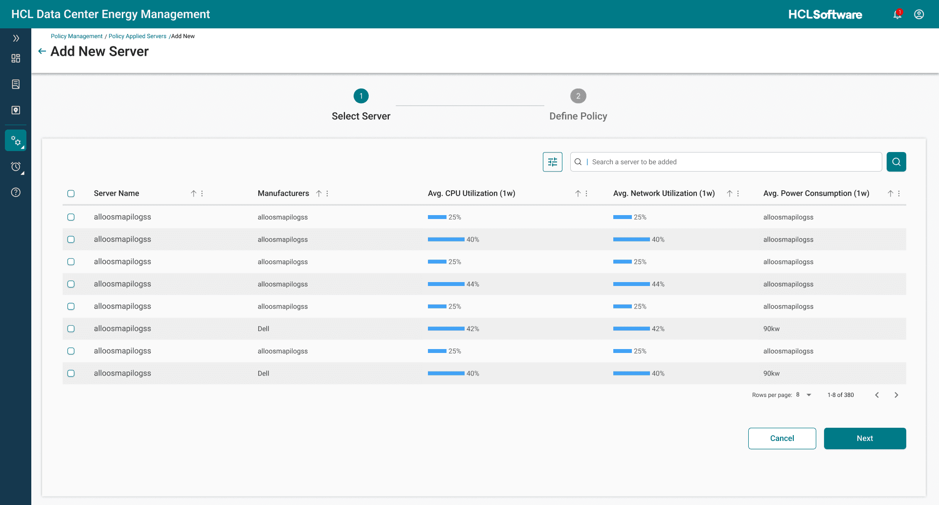Click the 42% network utilization bar
Screen dimensions: 939x505
(631, 329)
